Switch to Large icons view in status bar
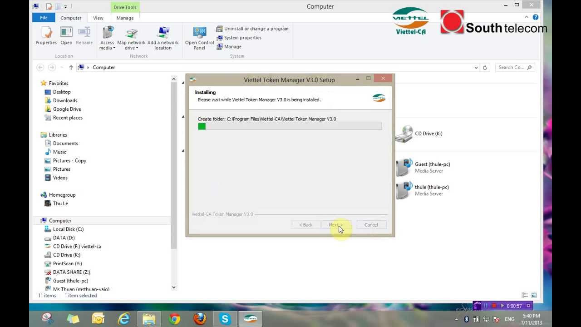 [x=534, y=295]
